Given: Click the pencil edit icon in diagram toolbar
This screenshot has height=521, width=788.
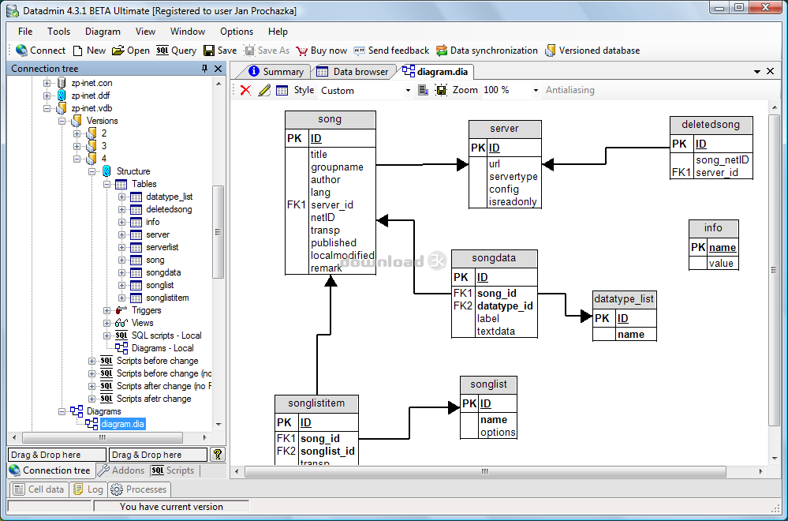Looking at the screenshot, I should pos(264,90).
